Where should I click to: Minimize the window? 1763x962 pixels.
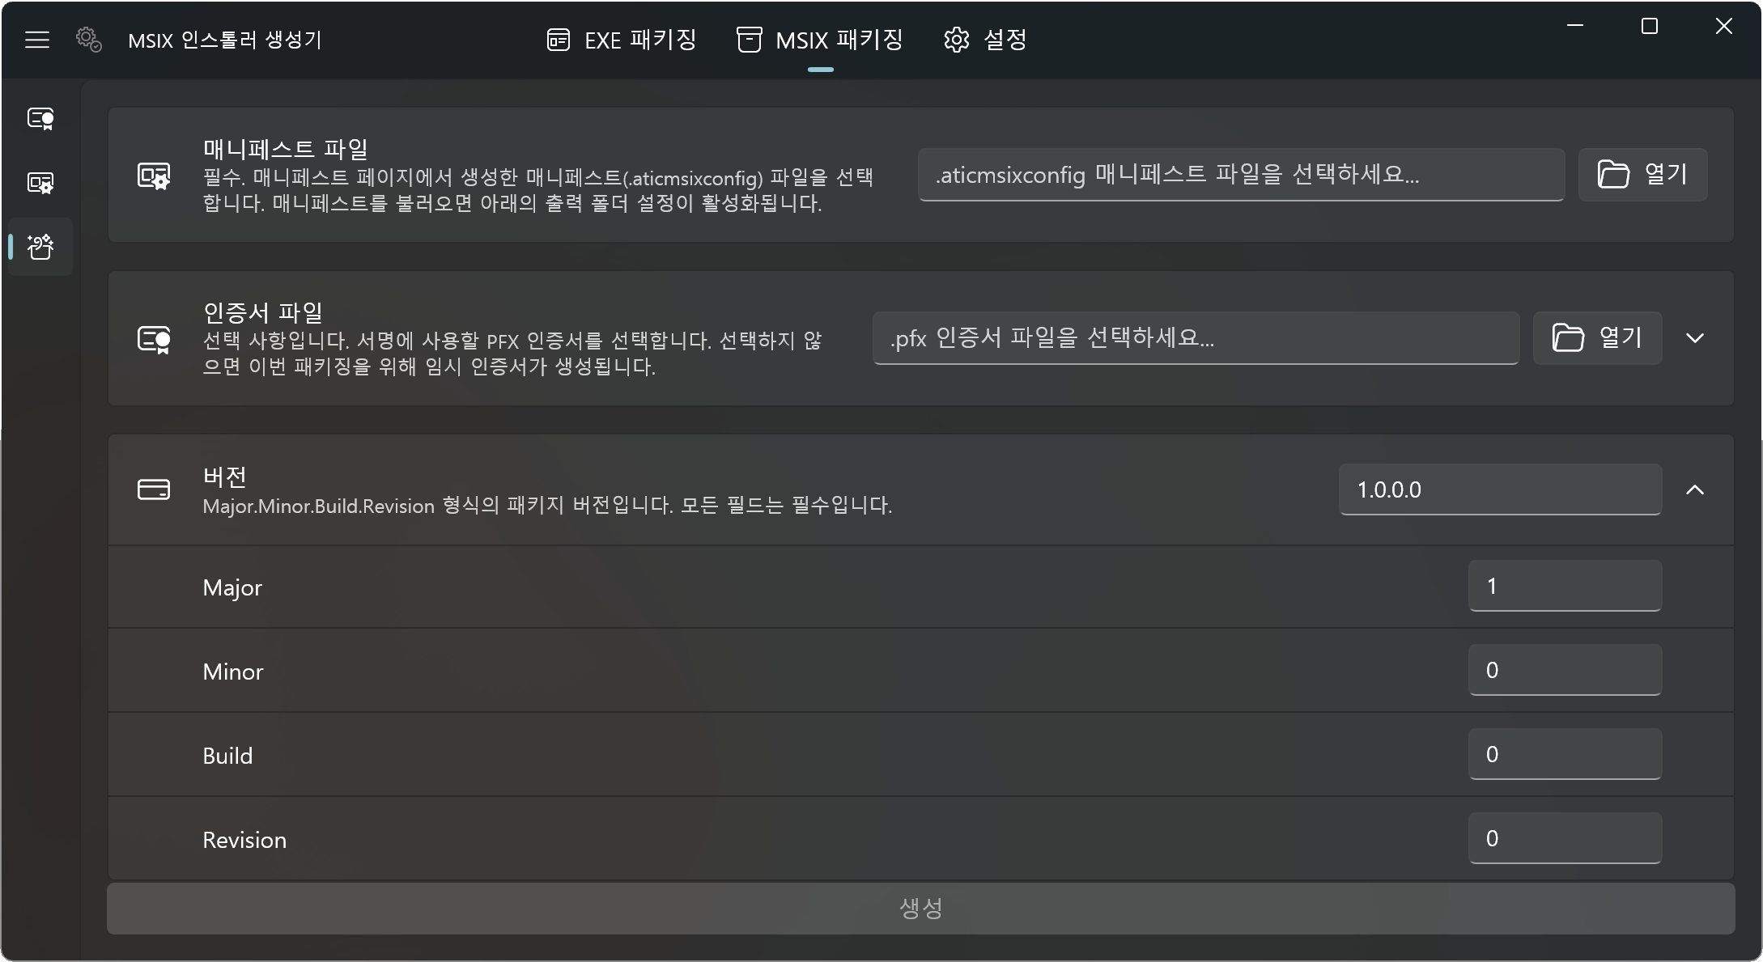click(1575, 26)
